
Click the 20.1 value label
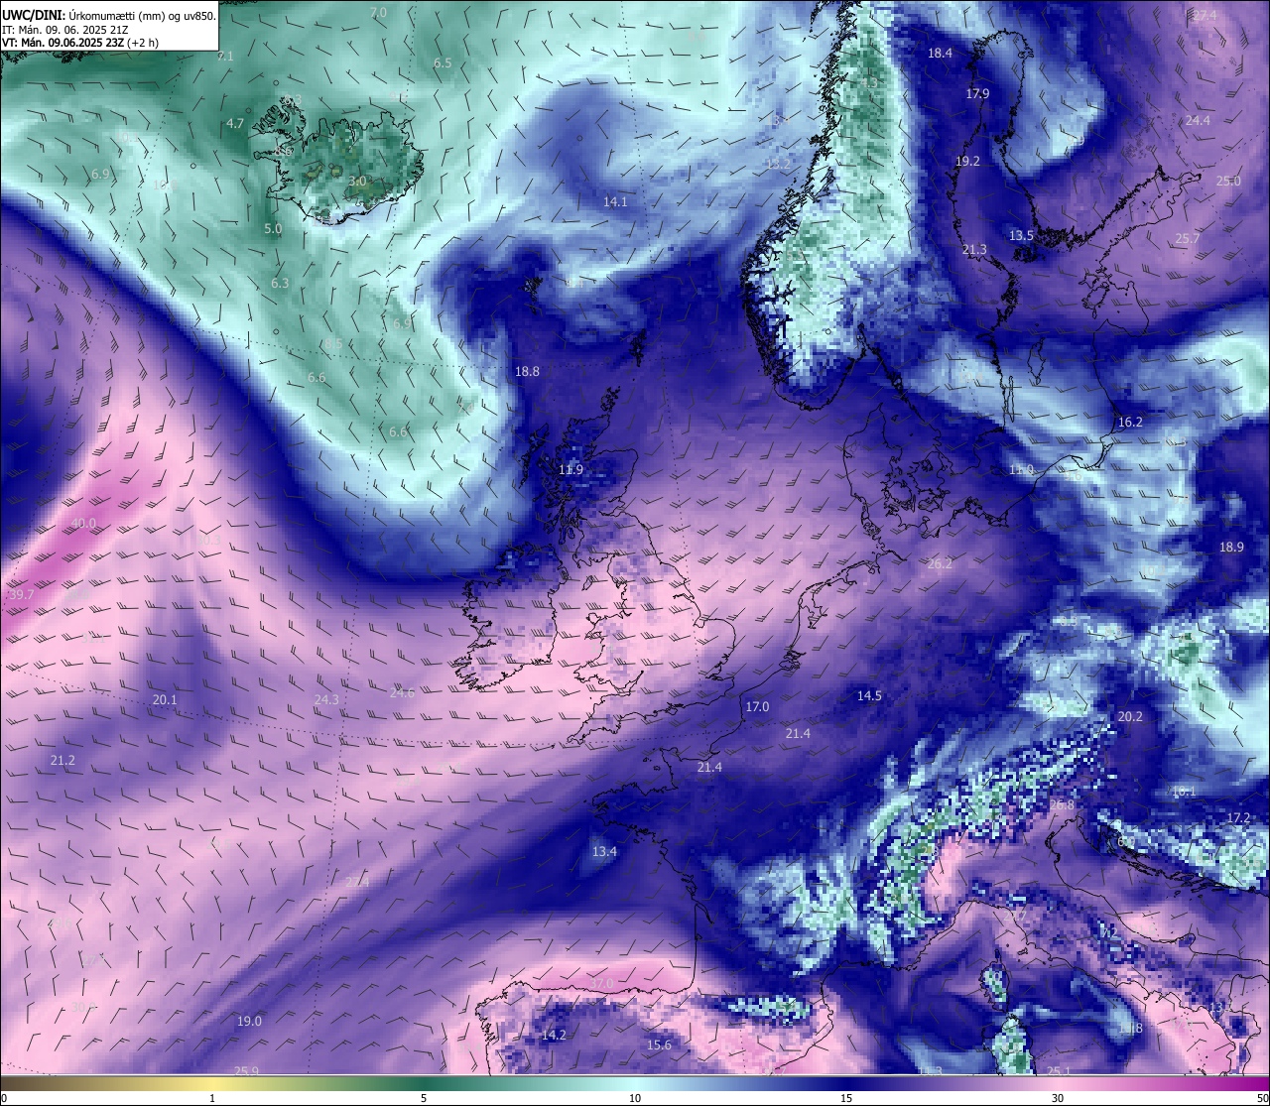pos(165,700)
